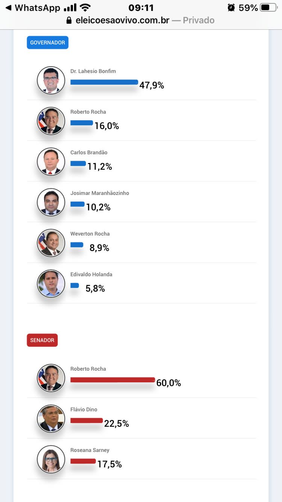This screenshot has width=282, height=502.
Task: Tap Dr. Lahesio Bonfim's photo
Action: point(51,80)
